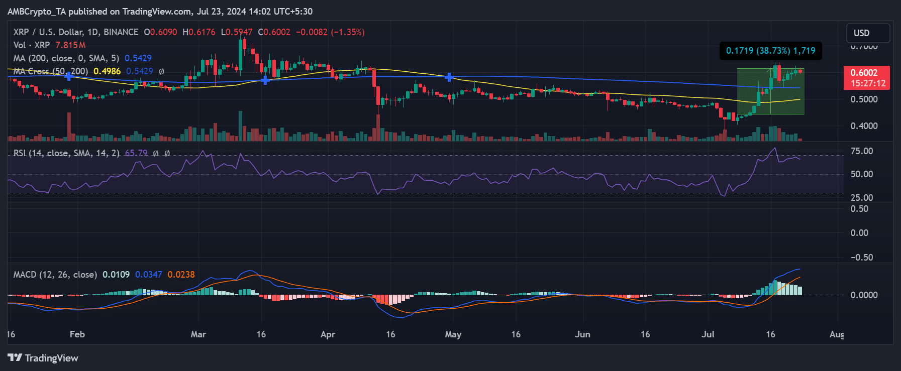Click the measurement label 0.1719 (38.73%)

pos(771,51)
